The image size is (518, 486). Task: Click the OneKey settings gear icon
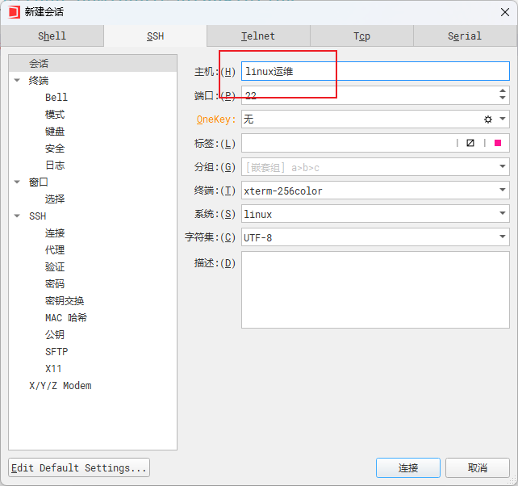(x=487, y=119)
